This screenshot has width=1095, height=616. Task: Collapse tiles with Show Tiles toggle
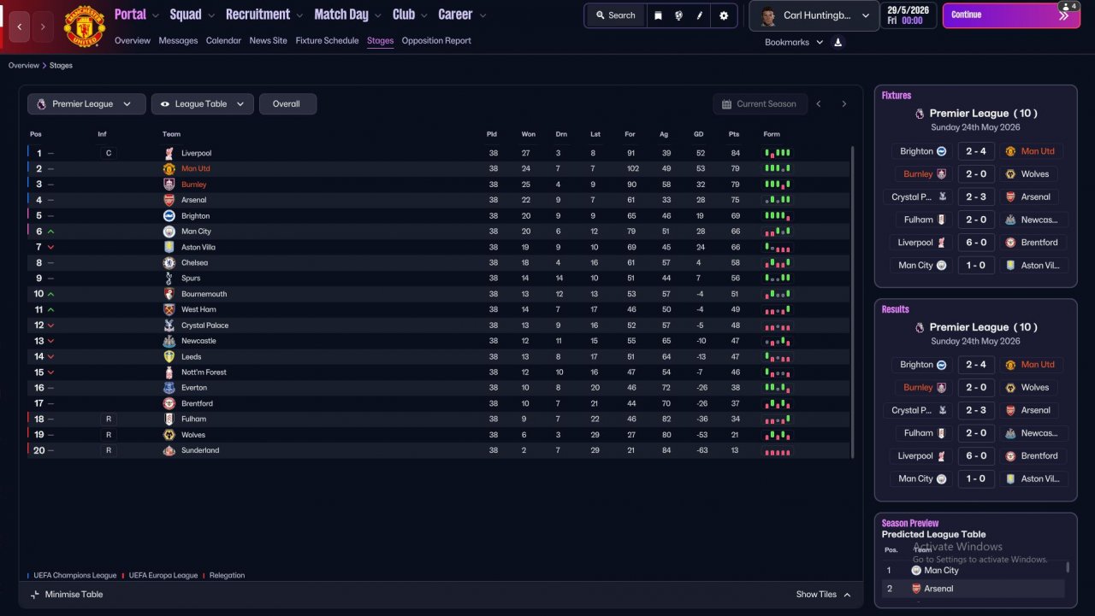click(x=824, y=595)
